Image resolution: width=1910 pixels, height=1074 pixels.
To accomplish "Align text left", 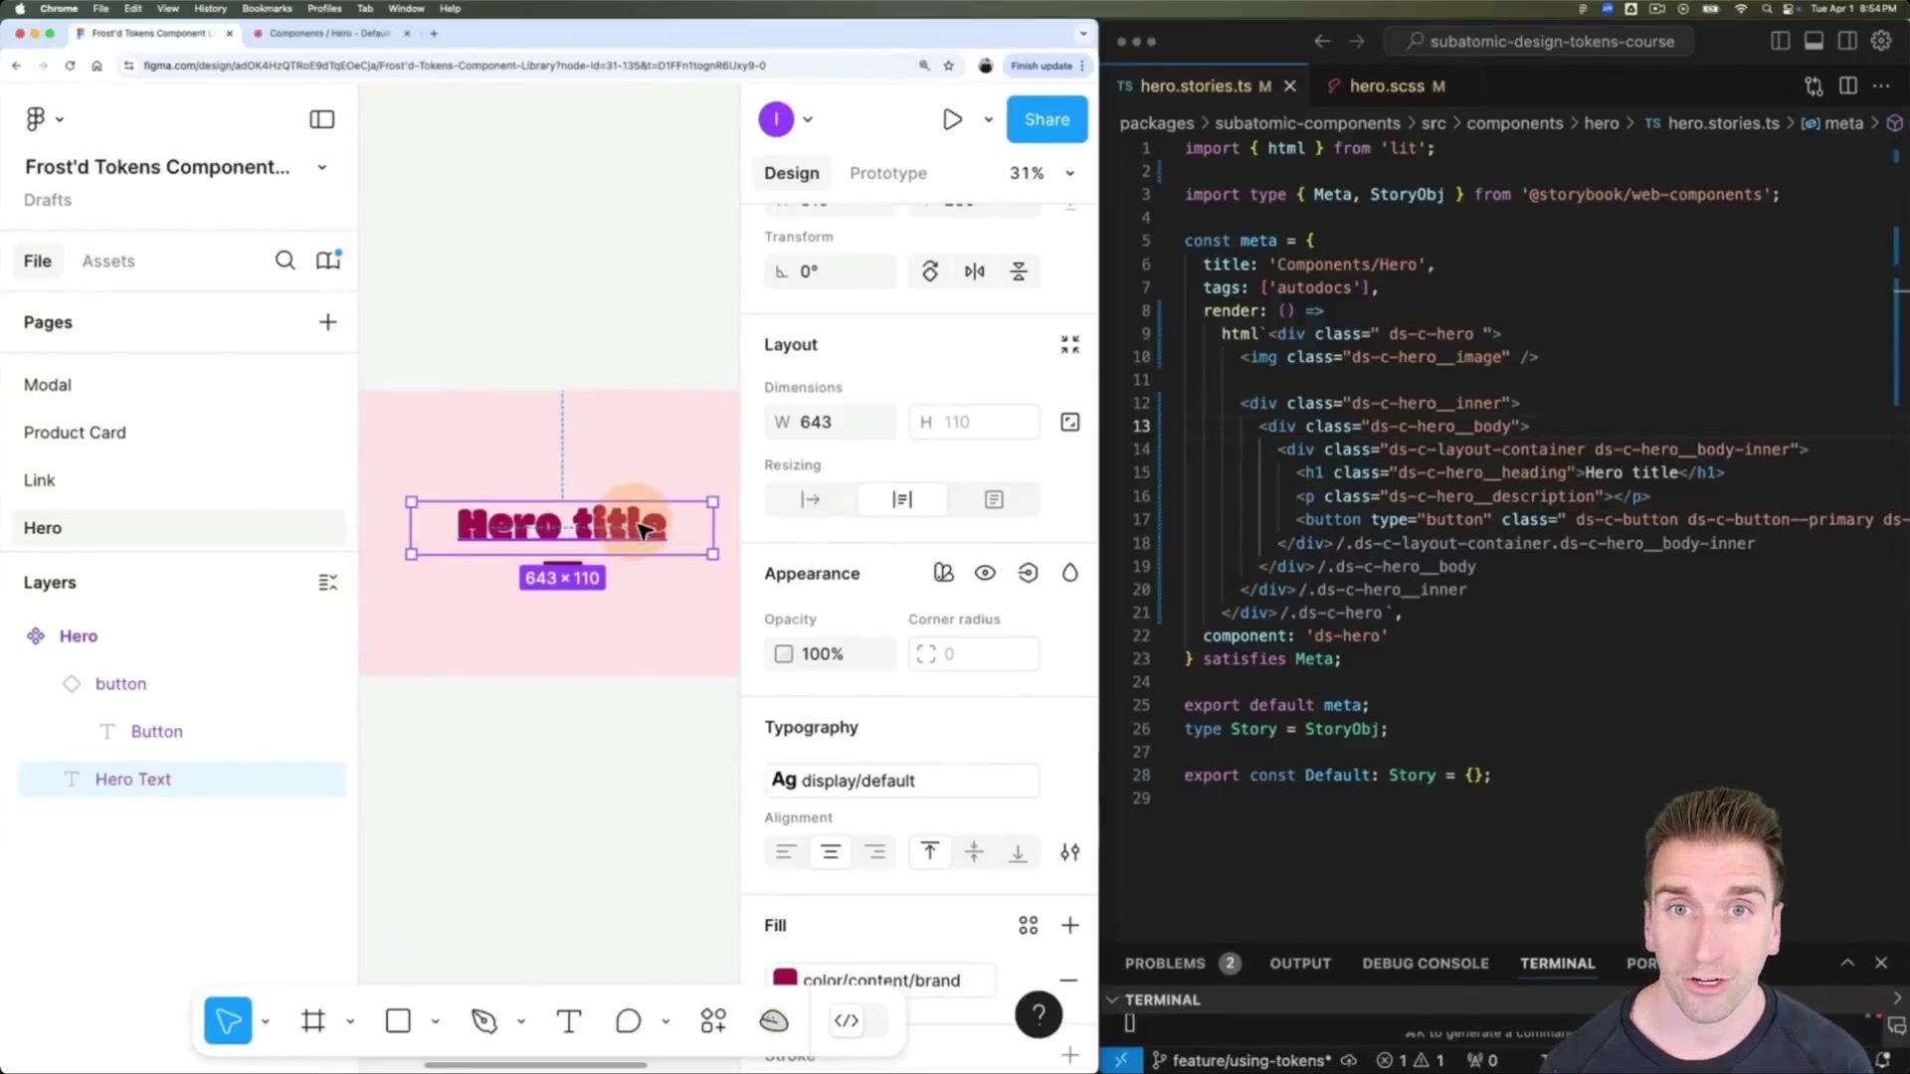I will [786, 852].
